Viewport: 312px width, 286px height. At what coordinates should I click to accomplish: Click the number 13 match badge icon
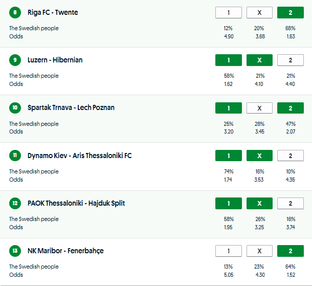(15, 251)
